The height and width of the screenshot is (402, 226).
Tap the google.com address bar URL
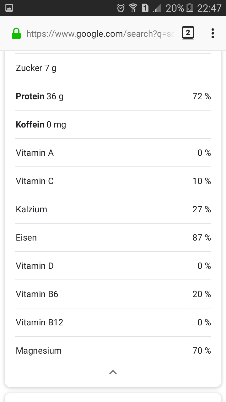point(100,34)
